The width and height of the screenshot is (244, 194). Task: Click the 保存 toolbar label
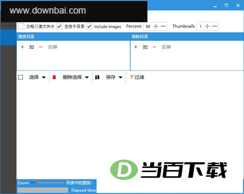coord(111,77)
